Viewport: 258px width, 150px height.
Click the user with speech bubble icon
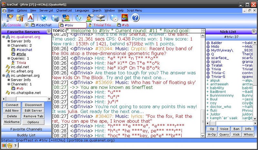click(x=90, y=18)
